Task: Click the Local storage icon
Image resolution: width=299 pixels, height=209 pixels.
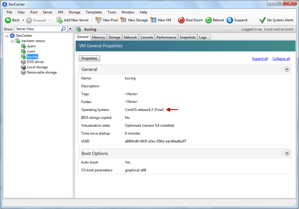Action: (x=23, y=67)
